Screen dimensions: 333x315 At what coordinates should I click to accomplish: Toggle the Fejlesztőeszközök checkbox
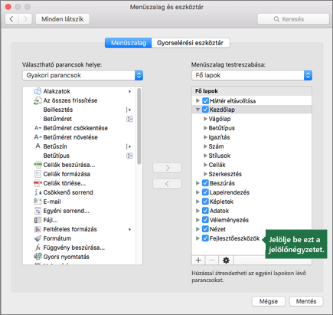[x=205, y=238]
